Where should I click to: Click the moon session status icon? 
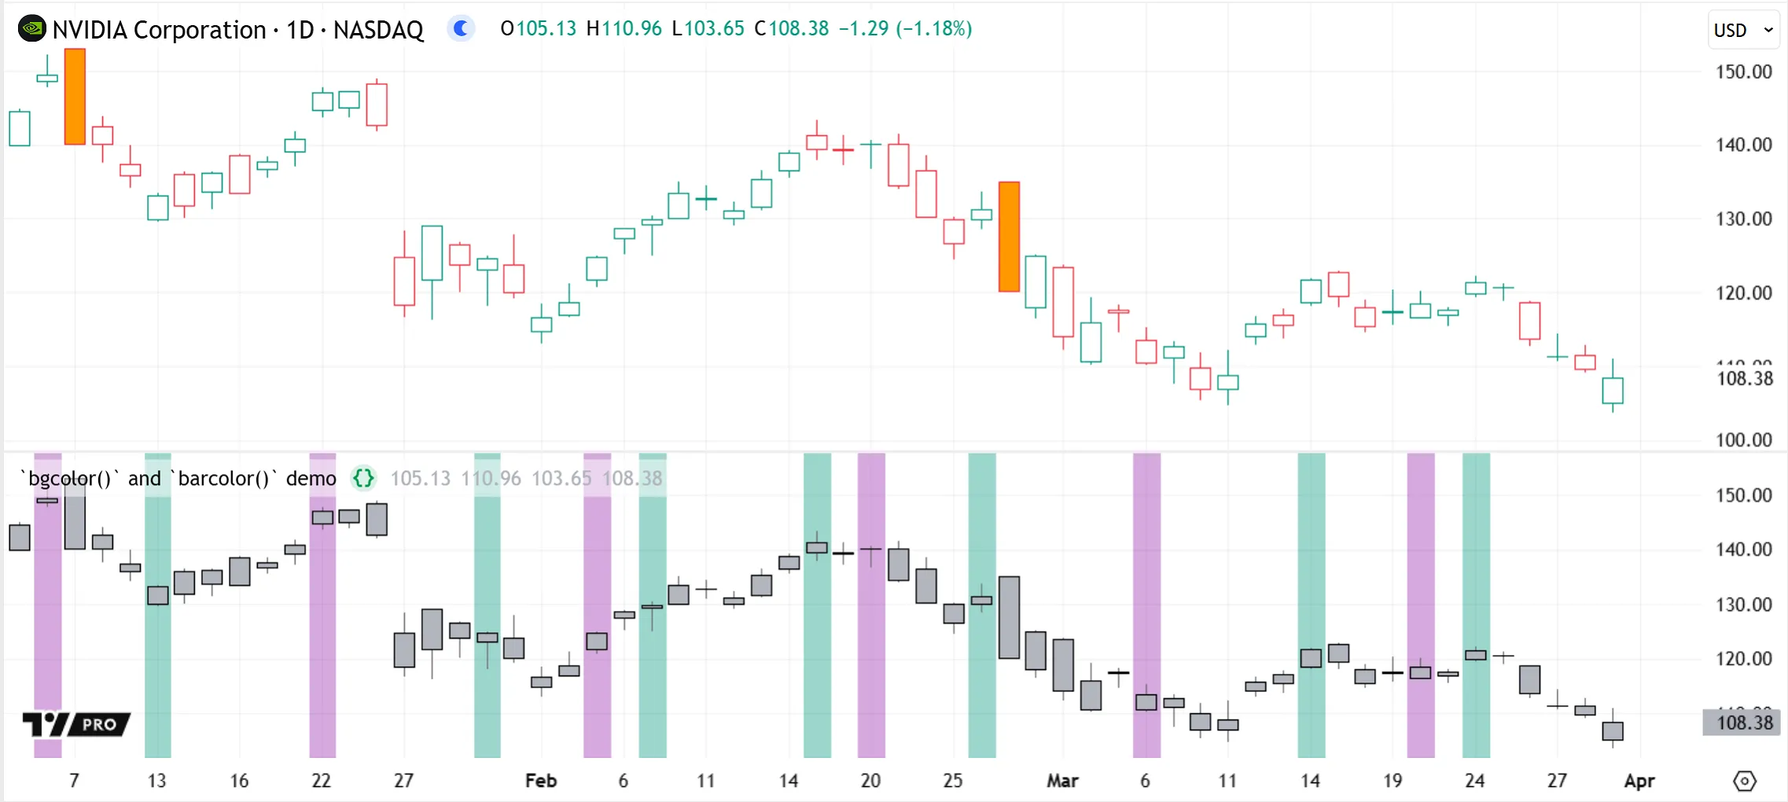click(x=462, y=29)
